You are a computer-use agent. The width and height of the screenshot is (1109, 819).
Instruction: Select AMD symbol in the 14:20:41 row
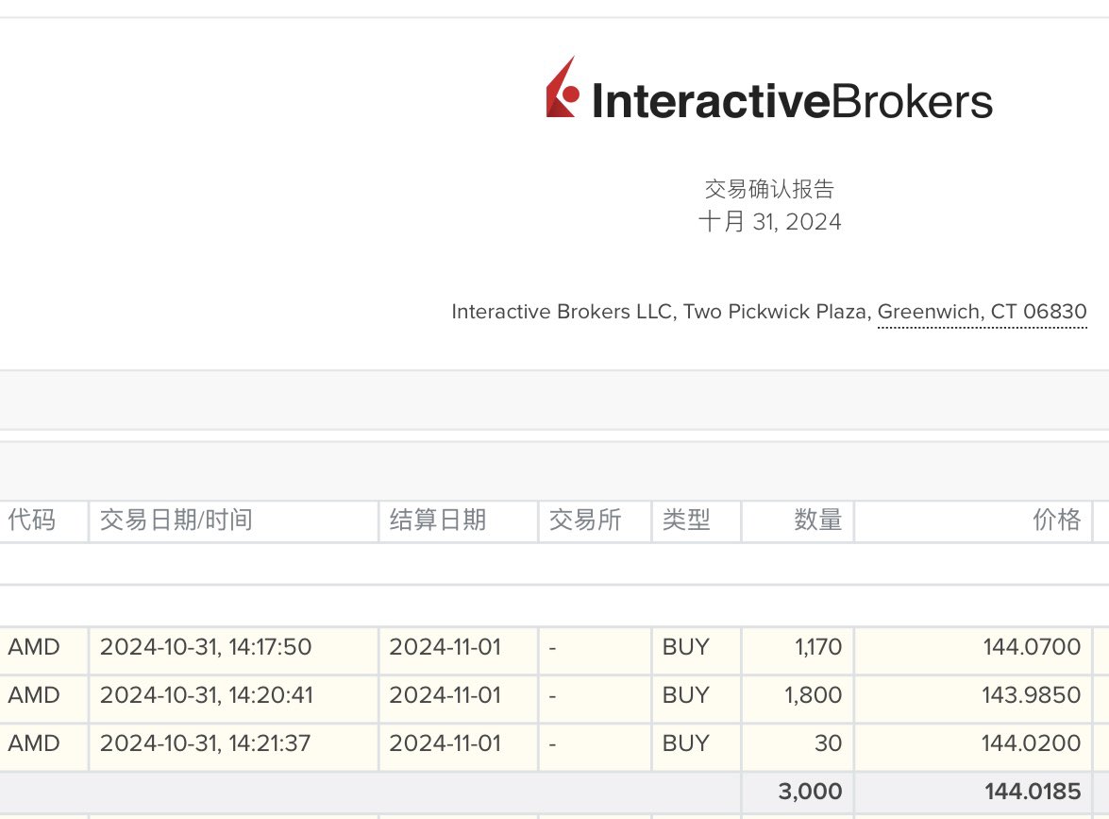[34, 695]
